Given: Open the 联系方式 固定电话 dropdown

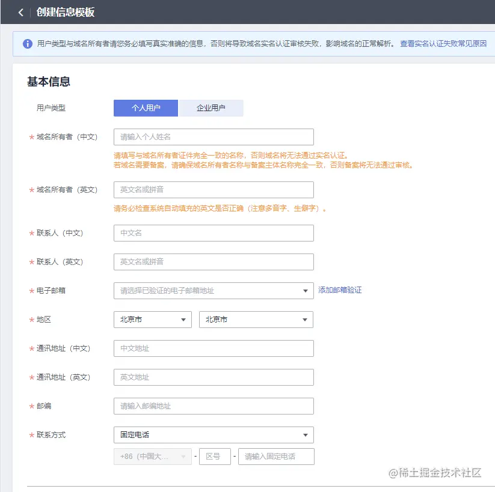Looking at the screenshot, I should click(x=214, y=435).
